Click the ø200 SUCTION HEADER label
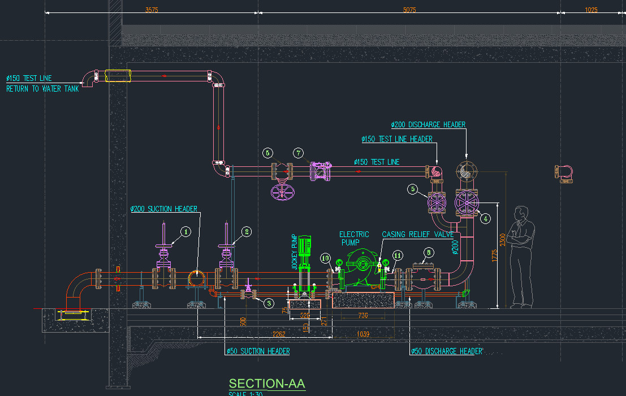 tap(163, 209)
